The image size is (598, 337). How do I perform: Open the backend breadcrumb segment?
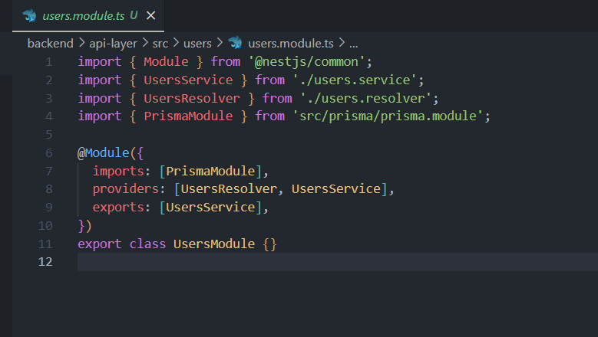pyautogui.click(x=51, y=44)
